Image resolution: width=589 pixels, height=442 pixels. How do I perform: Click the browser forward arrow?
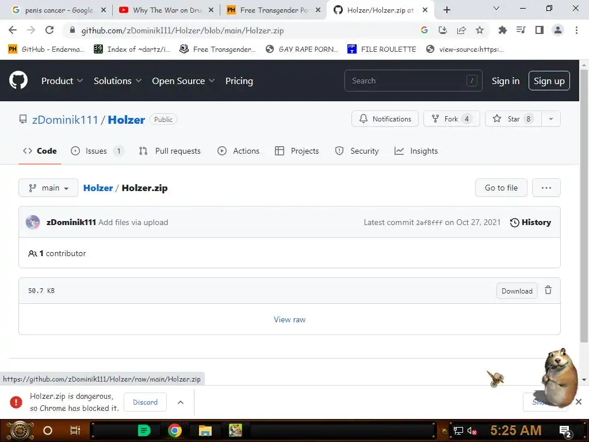(31, 30)
